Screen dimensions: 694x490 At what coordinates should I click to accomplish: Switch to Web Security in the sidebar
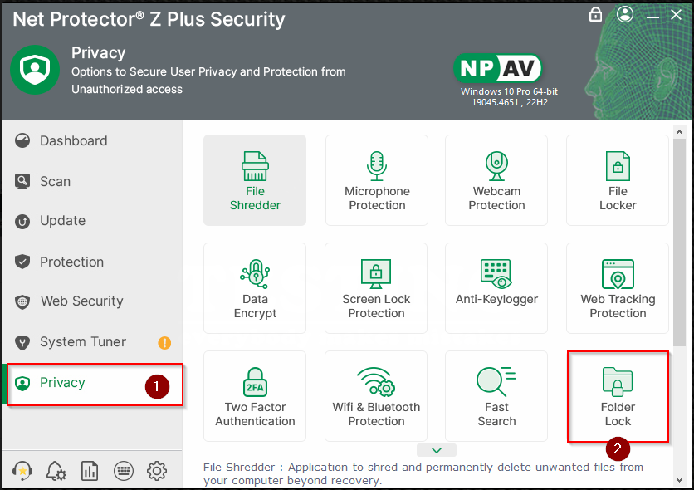[81, 301]
